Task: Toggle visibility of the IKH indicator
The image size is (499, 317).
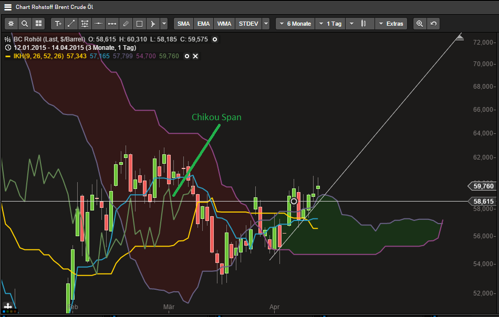Action: 187,56
